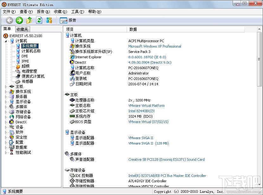This screenshot has height=195, width=263.
Task: Expand the 主板 tree node
Action: (5, 86)
